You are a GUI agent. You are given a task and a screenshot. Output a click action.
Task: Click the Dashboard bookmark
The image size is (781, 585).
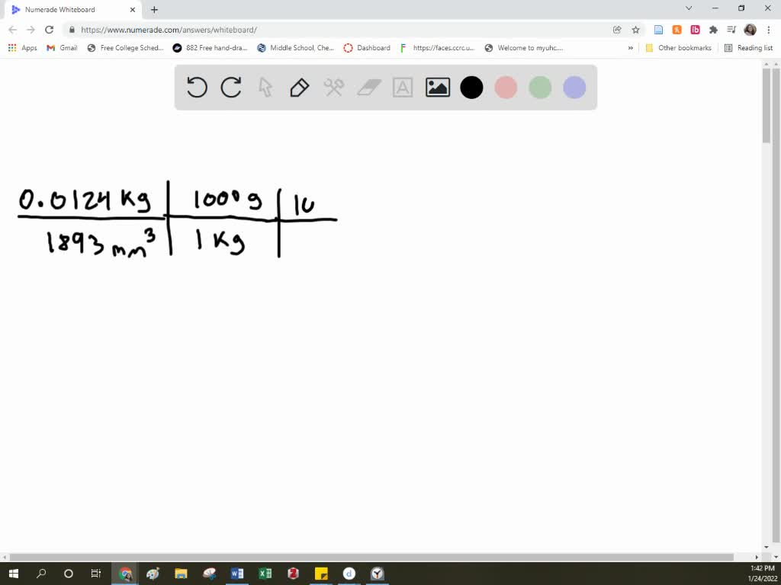367,47
